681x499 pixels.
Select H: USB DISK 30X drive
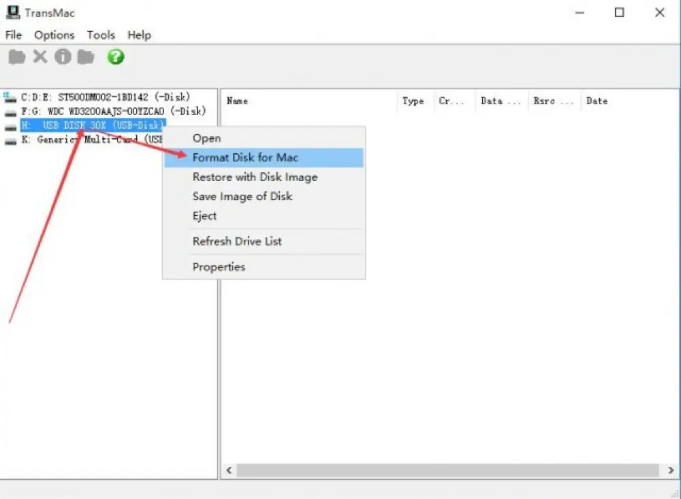point(93,125)
